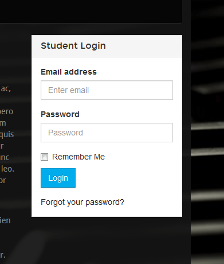The image size is (224, 264).
Task: Click the gray Password placeholder text
Action: [65, 133]
